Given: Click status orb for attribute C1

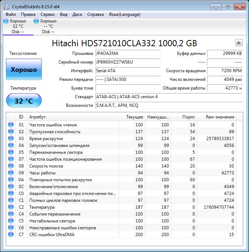Looking at the screenshot, I should tap(11, 200).
